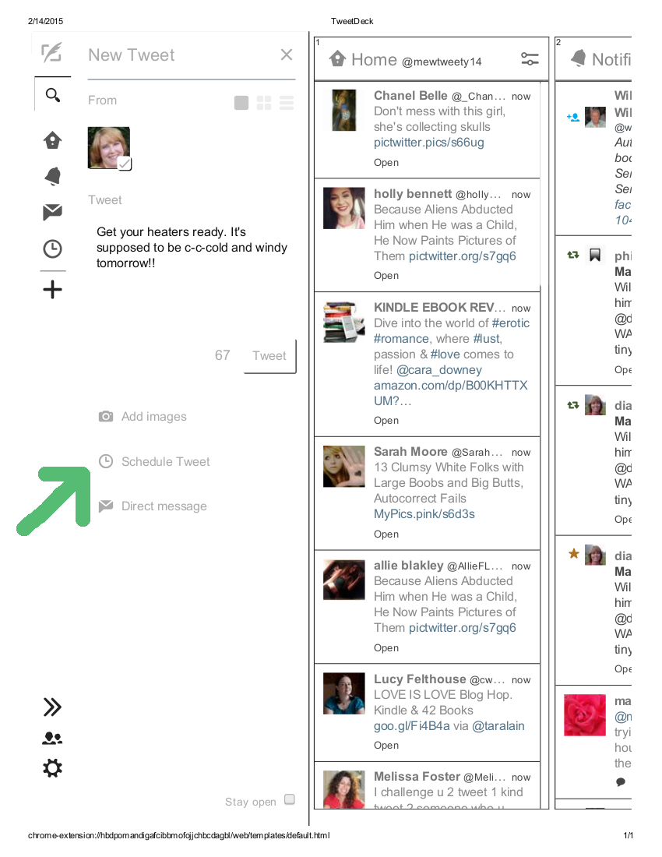662x857 pixels.
Task: Expand the sidebar with double chevron
Action: pyautogui.click(x=52, y=707)
